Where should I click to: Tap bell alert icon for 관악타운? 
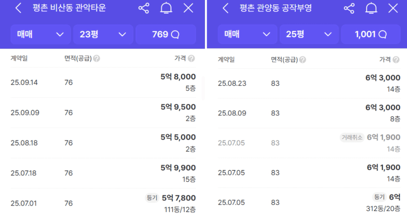click(x=166, y=9)
